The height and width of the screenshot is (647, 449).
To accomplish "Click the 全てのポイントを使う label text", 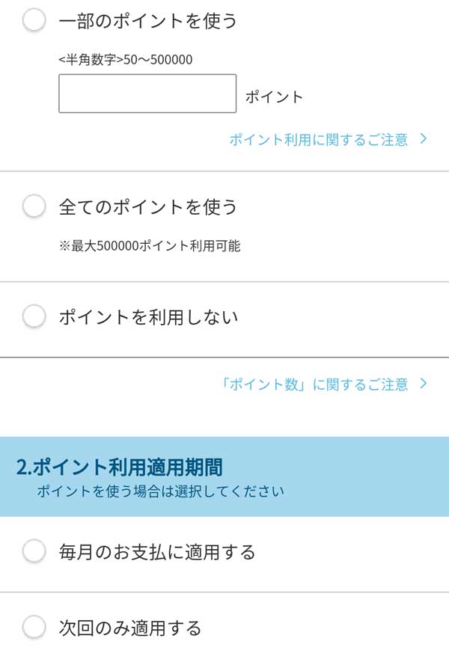I will pos(147,206).
